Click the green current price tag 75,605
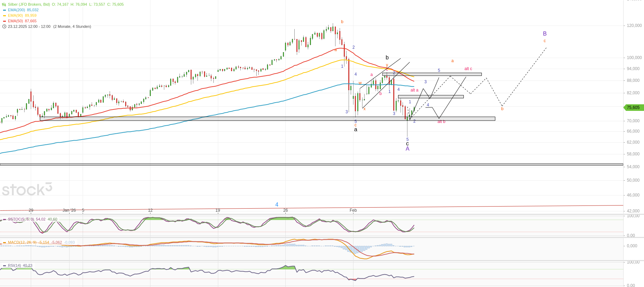This screenshot has width=644, height=287. 633,107
